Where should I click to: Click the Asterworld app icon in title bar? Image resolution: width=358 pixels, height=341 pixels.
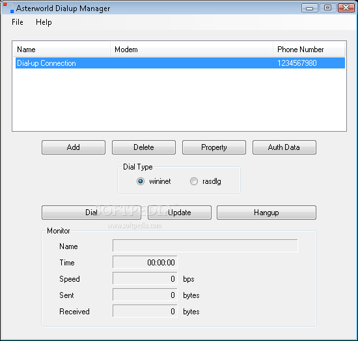8,8
